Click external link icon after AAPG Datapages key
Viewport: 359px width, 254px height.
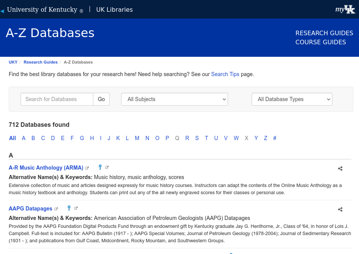[x=76, y=208]
